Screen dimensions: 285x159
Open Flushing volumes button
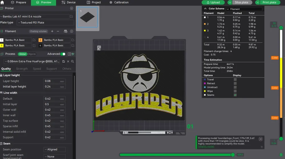[x=38, y=31]
